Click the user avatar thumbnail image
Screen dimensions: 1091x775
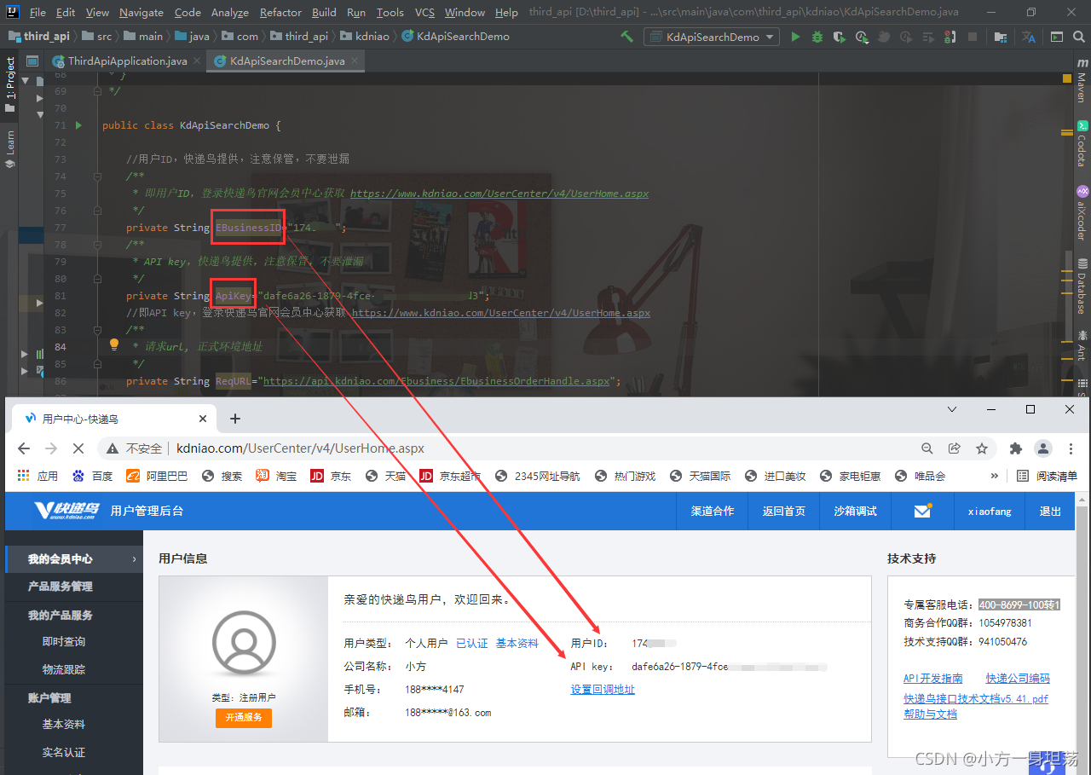[x=244, y=643]
